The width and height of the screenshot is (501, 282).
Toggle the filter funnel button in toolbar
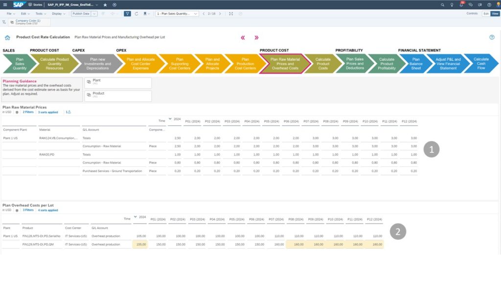click(x=127, y=14)
